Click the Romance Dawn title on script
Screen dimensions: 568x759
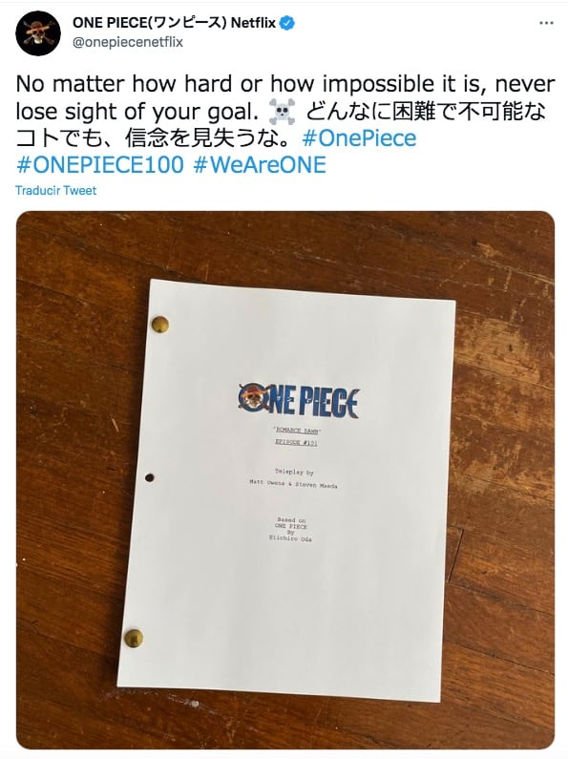pos(297,431)
